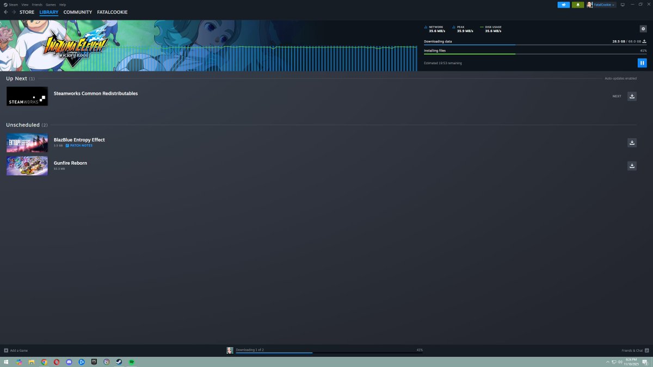Open the green notifications bell
The height and width of the screenshot is (367, 653).
tap(577, 4)
